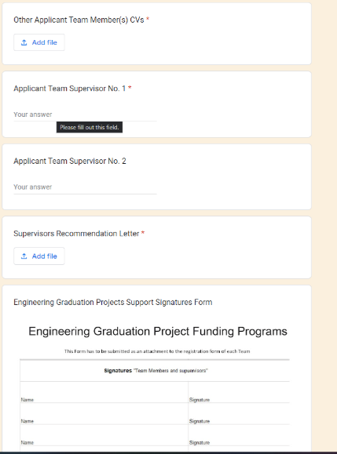Click Add file for Supervisors Recommendation Letter
The image size is (337, 454).
click(x=38, y=256)
